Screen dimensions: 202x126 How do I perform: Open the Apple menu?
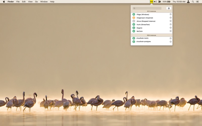[4, 2]
